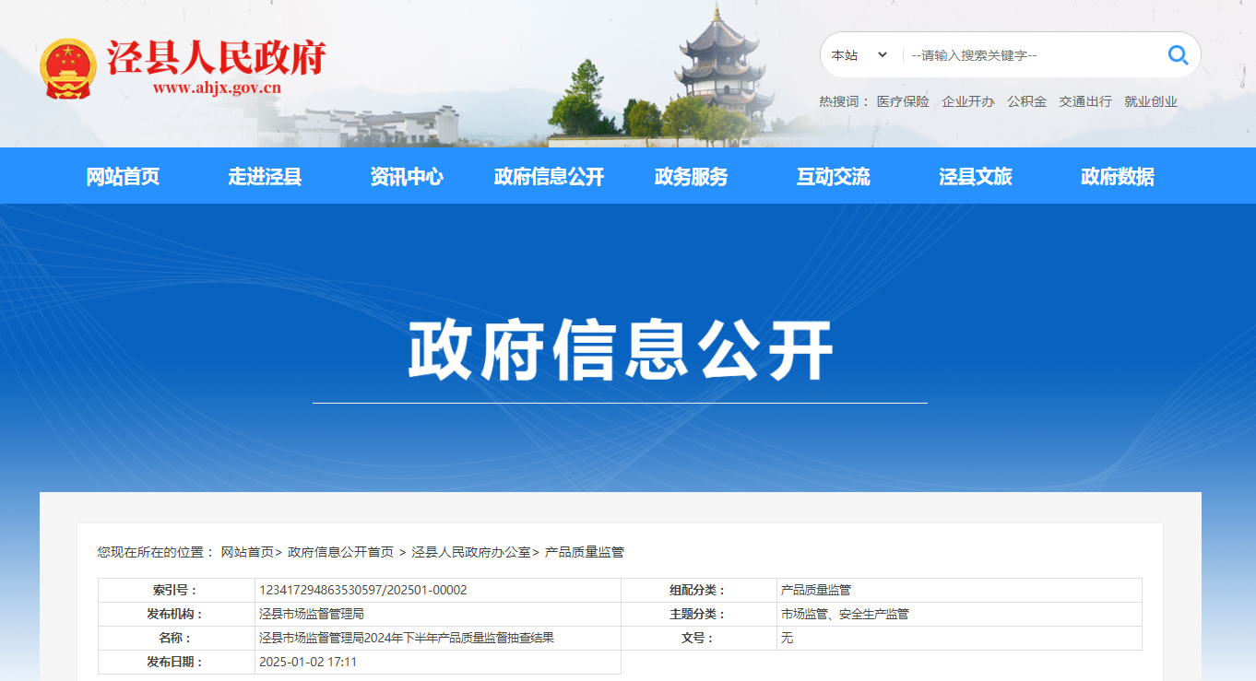Open the 就业创业 hot search link

tap(1150, 102)
